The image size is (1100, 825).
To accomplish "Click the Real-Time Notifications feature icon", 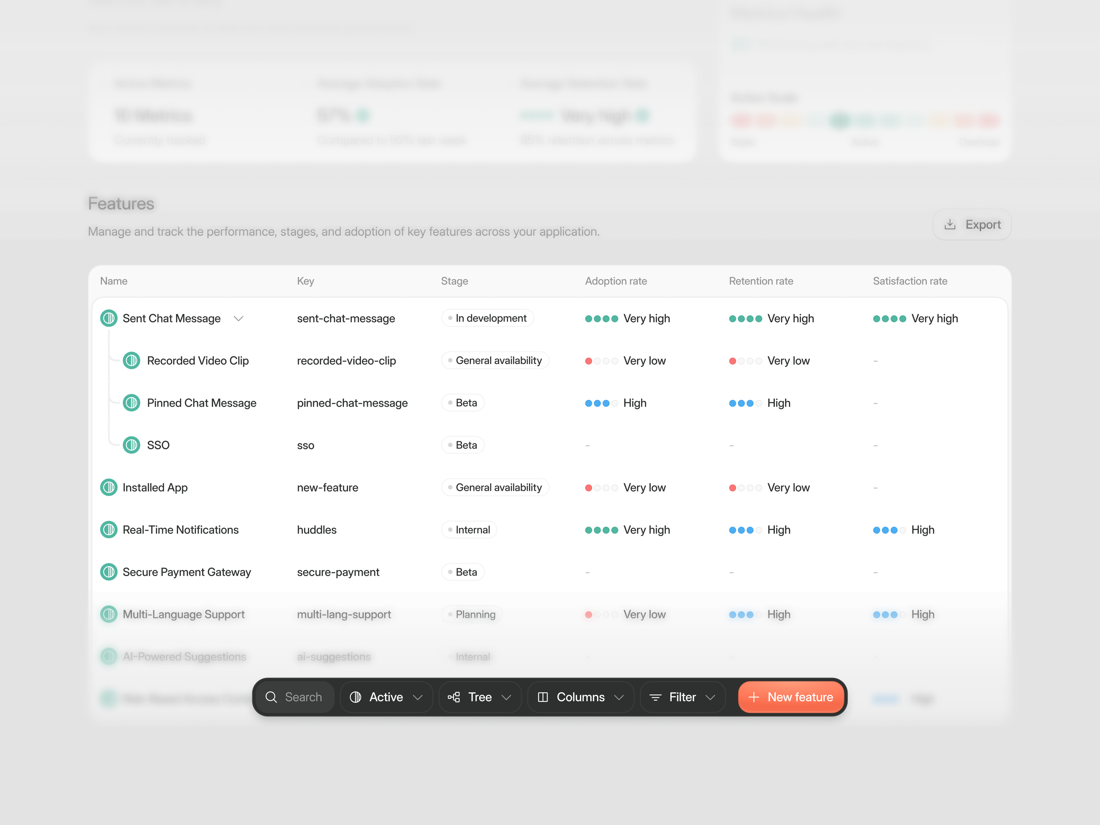I will point(108,530).
